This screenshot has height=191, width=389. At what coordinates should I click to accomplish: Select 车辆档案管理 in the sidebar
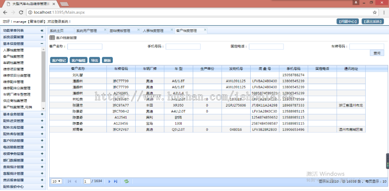pyautogui.click(x=13, y=63)
